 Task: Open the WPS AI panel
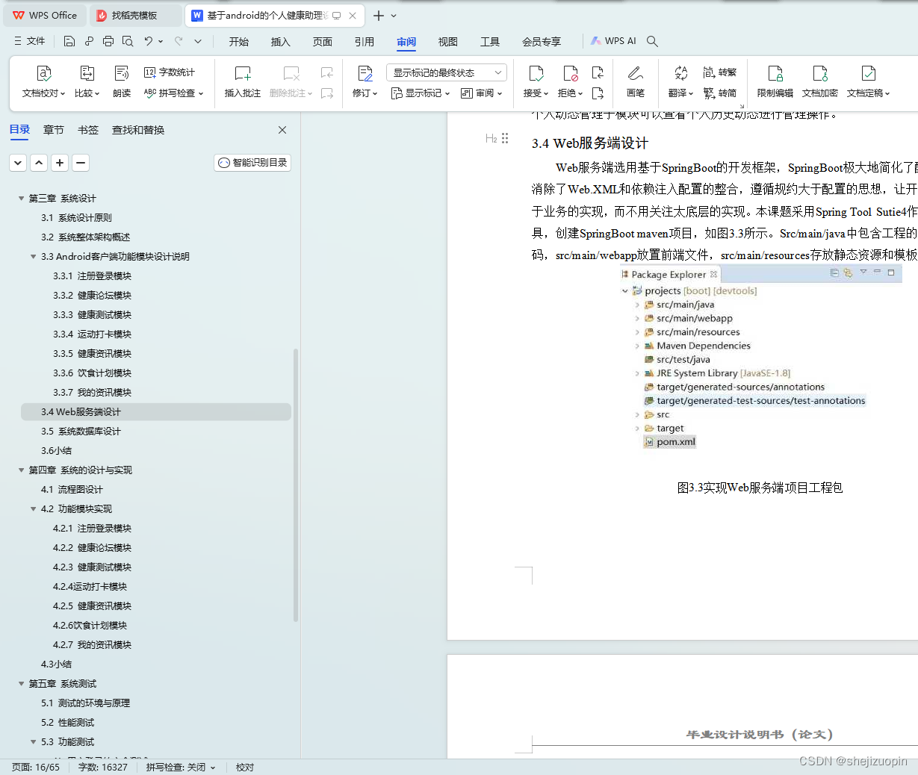pyautogui.click(x=612, y=41)
